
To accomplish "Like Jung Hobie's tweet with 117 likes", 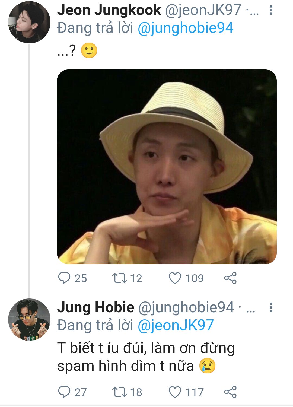I will click(175, 392).
